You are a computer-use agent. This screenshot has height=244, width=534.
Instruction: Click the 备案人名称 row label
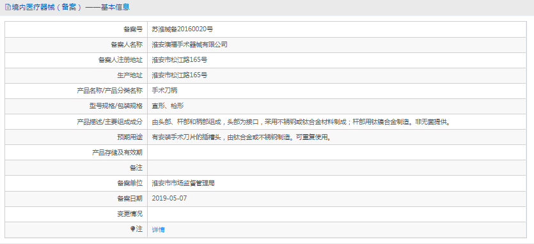coord(127,45)
